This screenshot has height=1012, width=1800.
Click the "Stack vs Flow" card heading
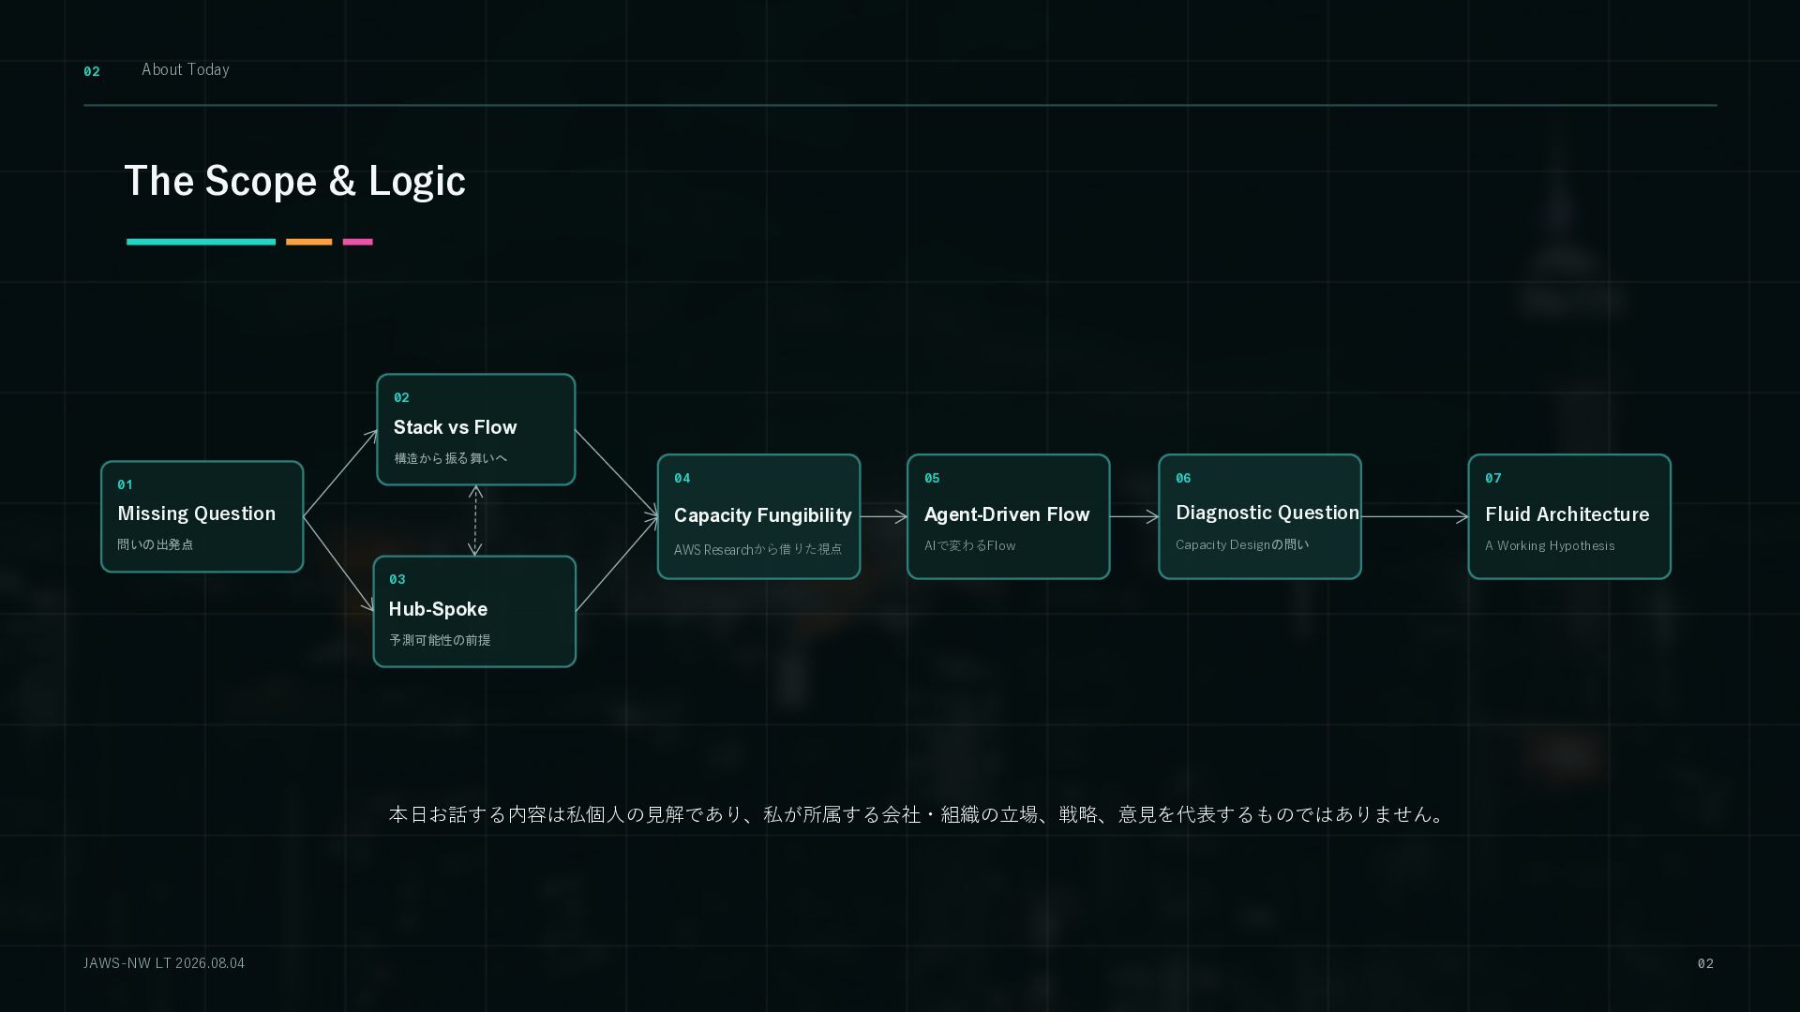tap(455, 427)
